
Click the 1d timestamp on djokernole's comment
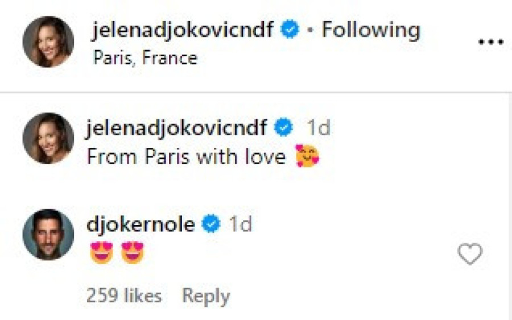(x=240, y=225)
